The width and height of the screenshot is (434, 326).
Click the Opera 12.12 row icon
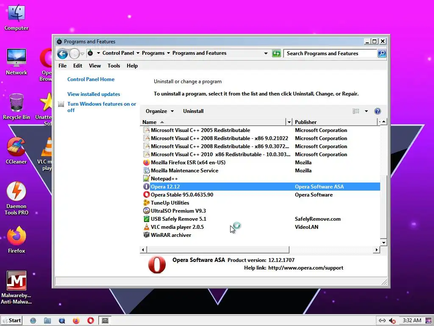click(146, 187)
